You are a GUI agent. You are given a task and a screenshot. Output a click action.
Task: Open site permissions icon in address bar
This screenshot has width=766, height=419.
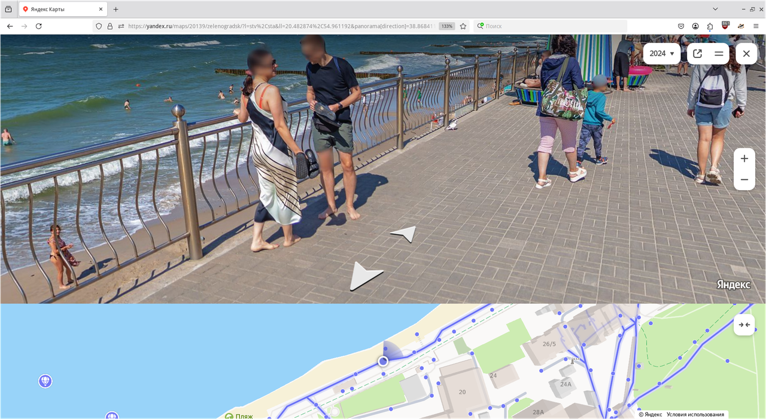[121, 26]
